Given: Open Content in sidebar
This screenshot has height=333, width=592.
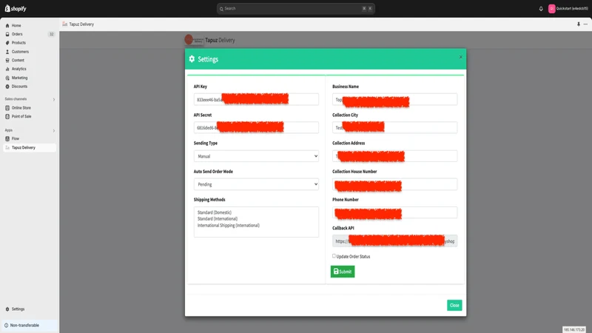Looking at the screenshot, I should tap(18, 61).
